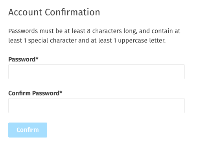Click the word Confirmation in the heading

[72, 12]
